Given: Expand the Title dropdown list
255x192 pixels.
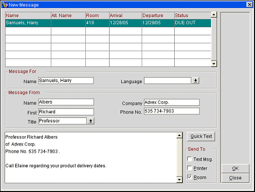Looking at the screenshot, I should coord(90,121).
